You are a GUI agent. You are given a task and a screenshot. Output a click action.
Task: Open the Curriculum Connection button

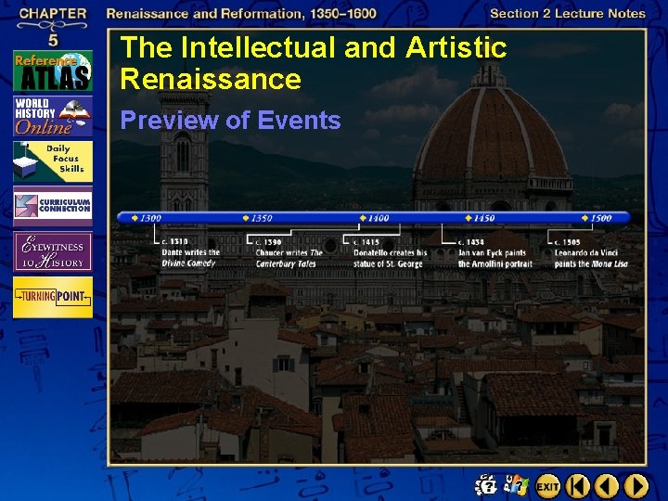[x=53, y=206]
